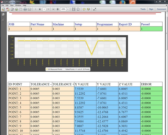The image size is (168, 135).
Task: Print the document with the printer icon
Action: 25,9
